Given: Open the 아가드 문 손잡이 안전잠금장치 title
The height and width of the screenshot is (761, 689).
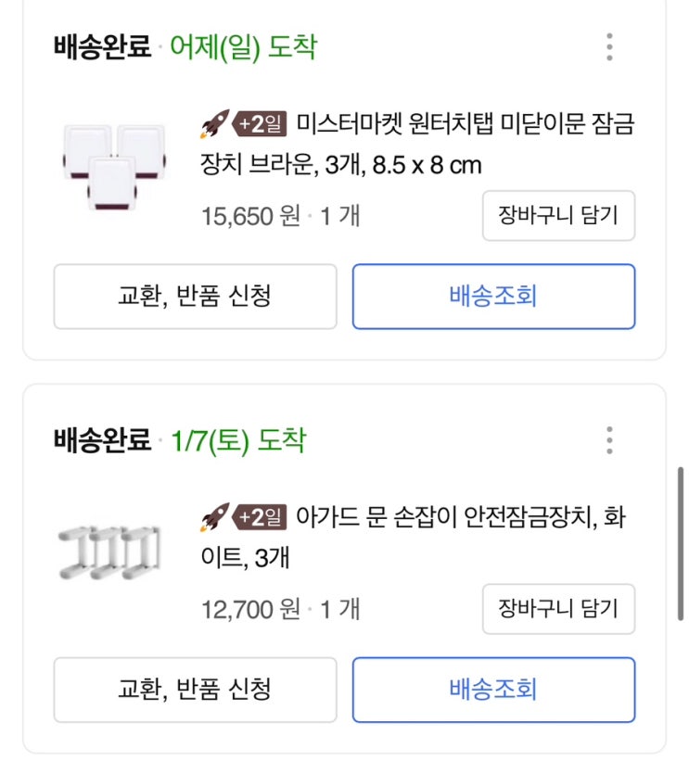Looking at the screenshot, I should pos(415,537).
